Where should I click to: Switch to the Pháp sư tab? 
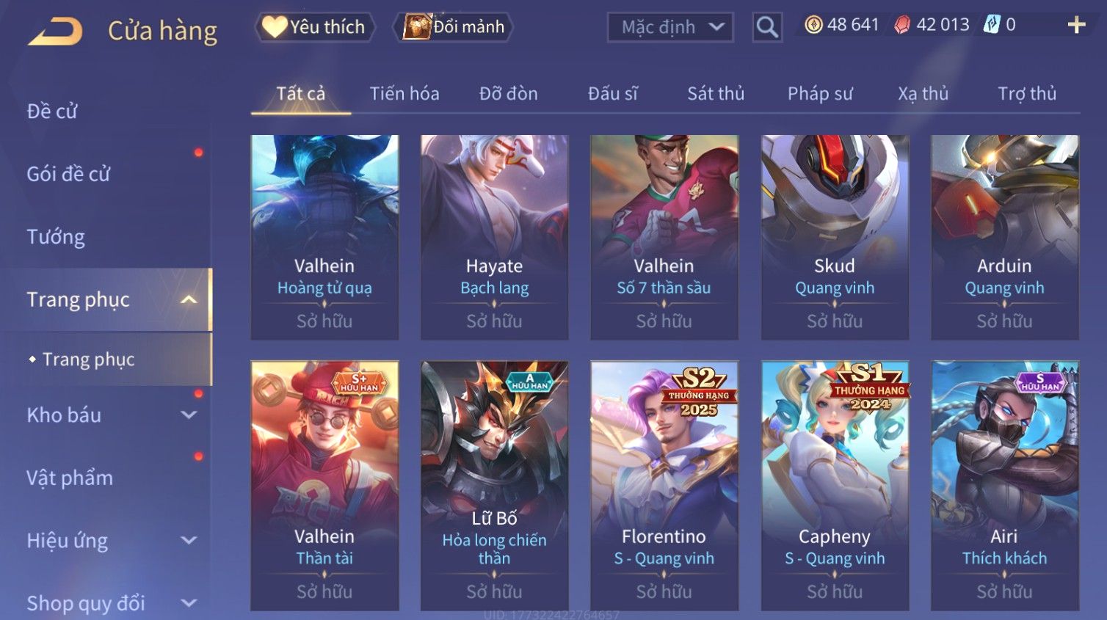820,94
